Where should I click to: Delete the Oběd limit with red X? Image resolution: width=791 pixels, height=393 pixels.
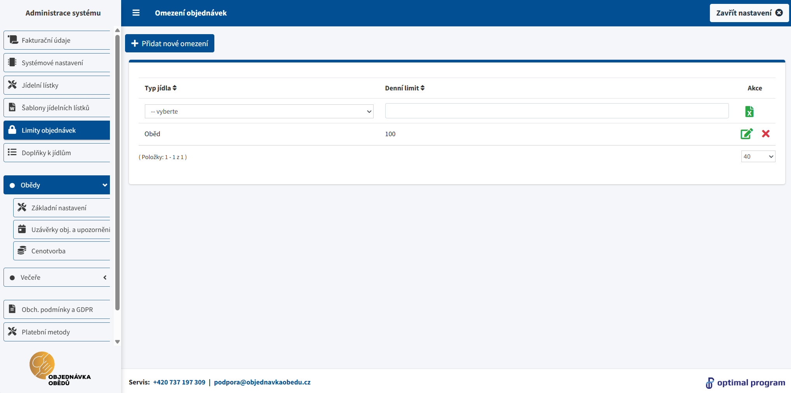tap(765, 134)
